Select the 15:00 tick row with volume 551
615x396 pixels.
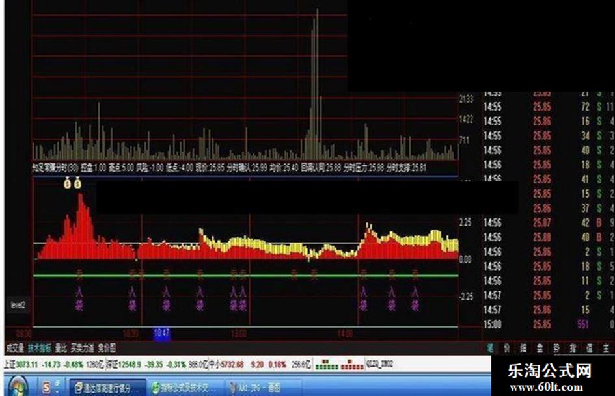click(x=548, y=324)
